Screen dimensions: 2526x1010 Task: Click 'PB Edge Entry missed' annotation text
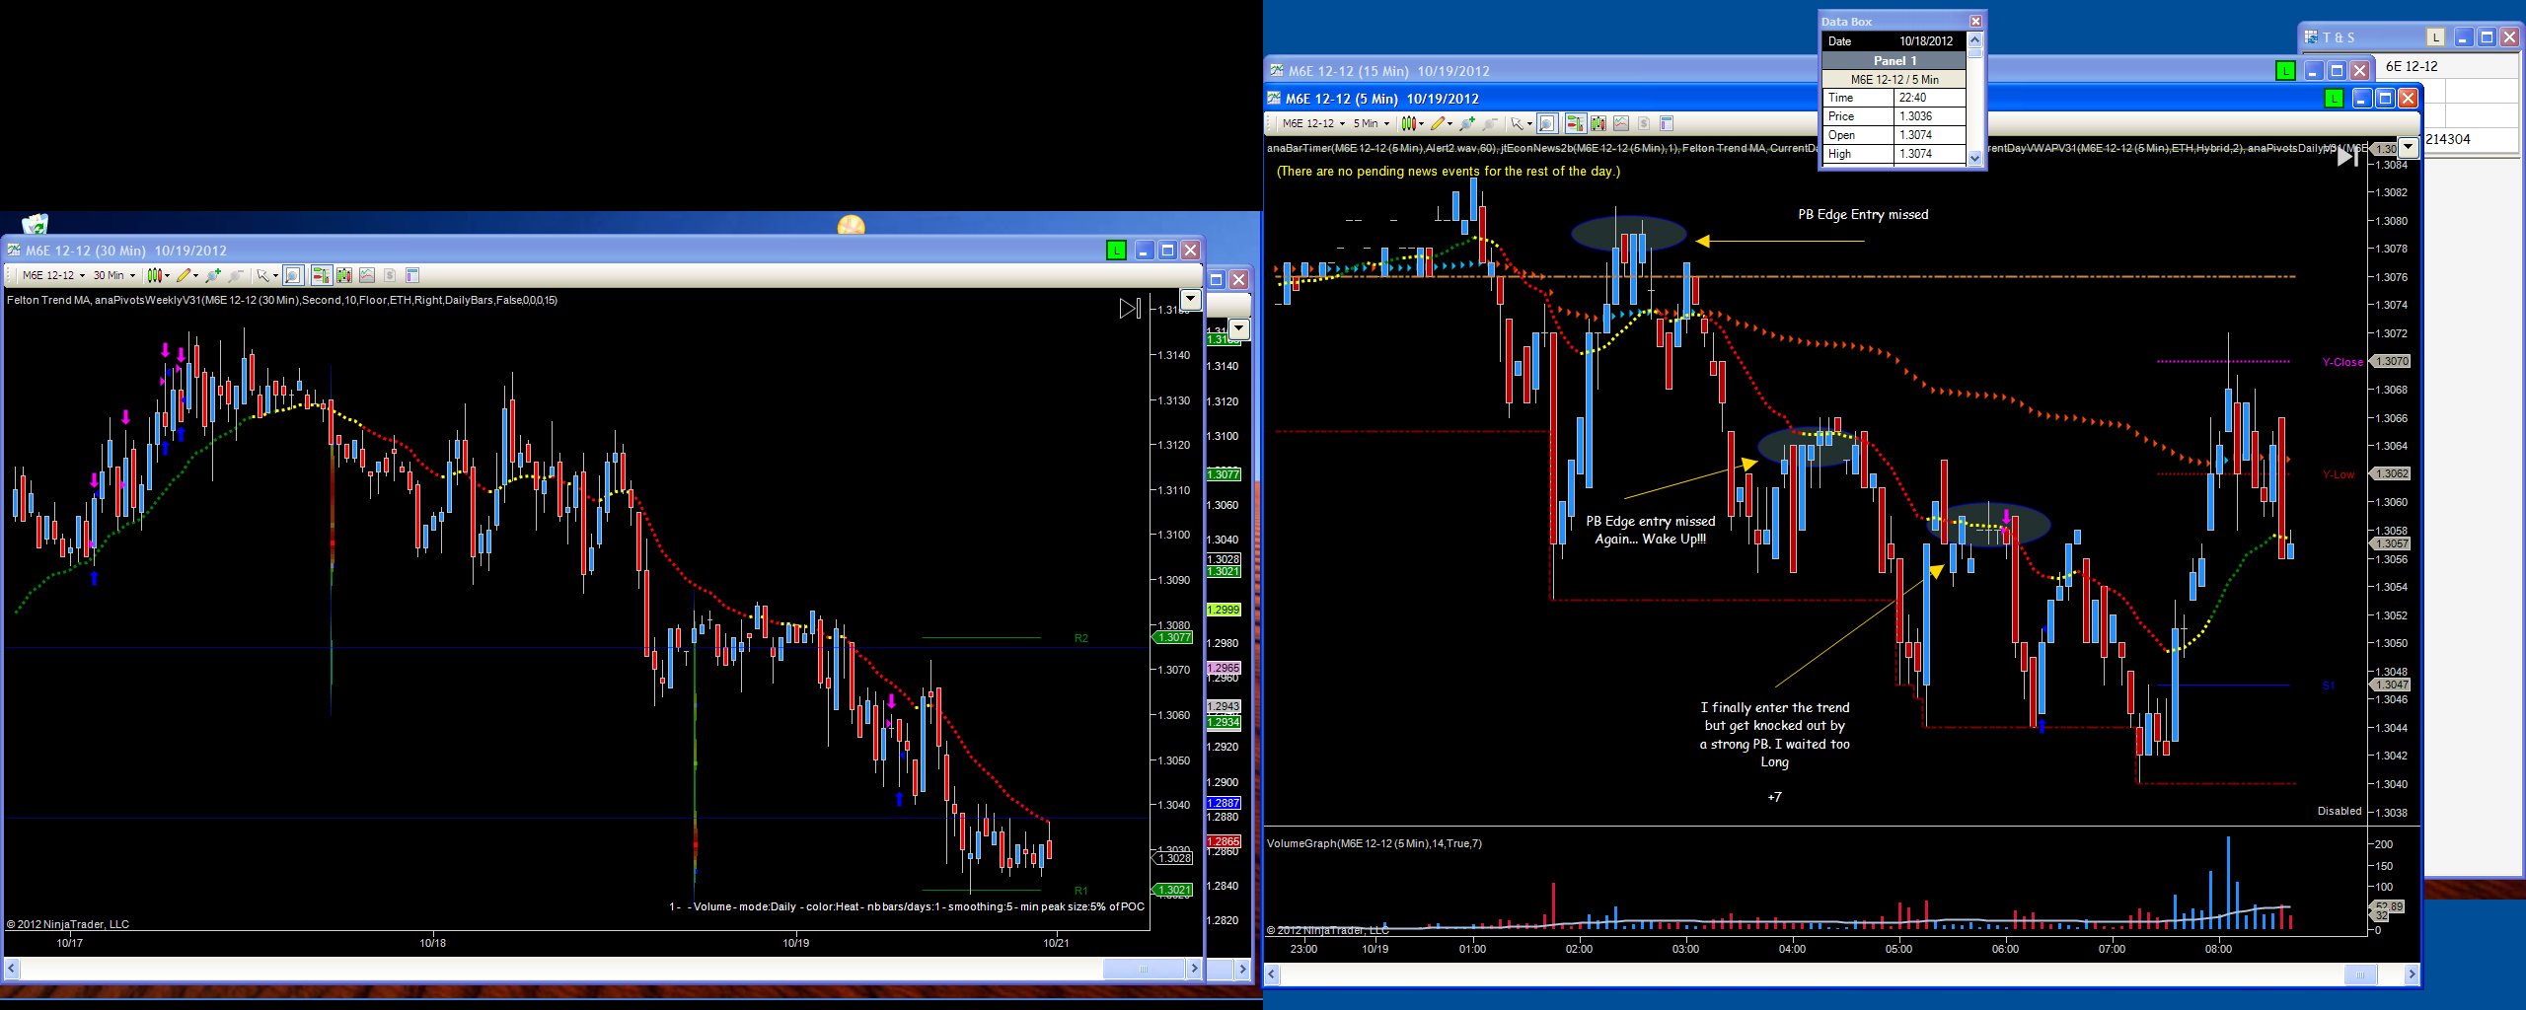click(x=1863, y=214)
